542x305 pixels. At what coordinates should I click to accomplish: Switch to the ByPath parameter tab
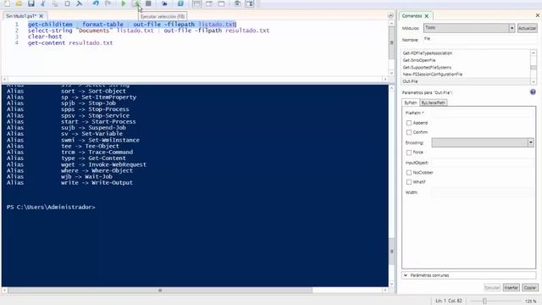[x=411, y=103]
